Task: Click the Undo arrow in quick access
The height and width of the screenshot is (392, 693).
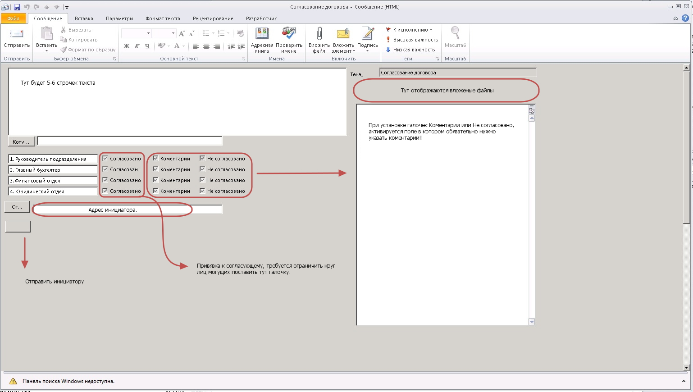Action: [x=27, y=7]
